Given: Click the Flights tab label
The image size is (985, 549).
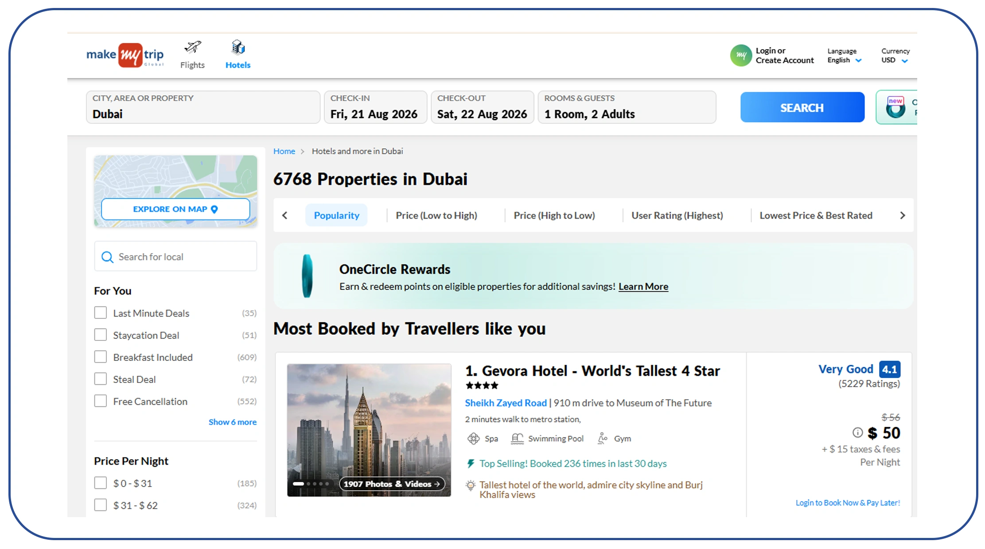Looking at the screenshot, I should pos(192,65).
